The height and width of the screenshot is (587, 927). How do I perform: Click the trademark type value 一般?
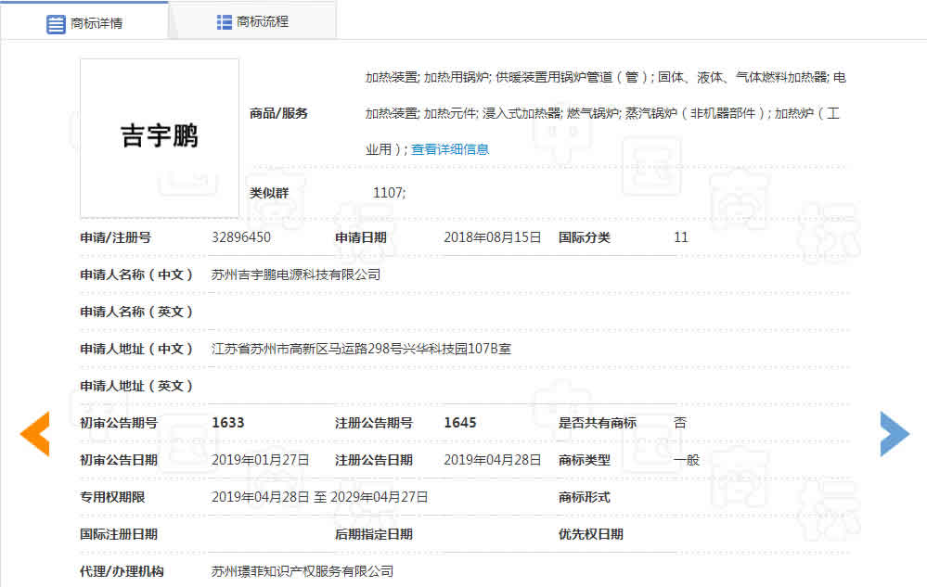point(686,460)
